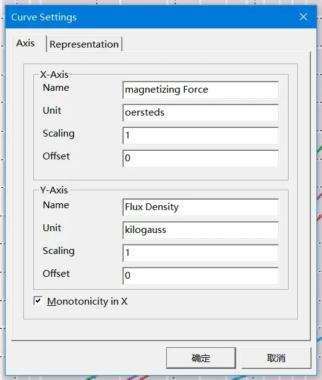Image resolution: width=322 pixels, height=380 pixels.
Task: Switch to the Representation tab
Action: click(x=84, y=44)
